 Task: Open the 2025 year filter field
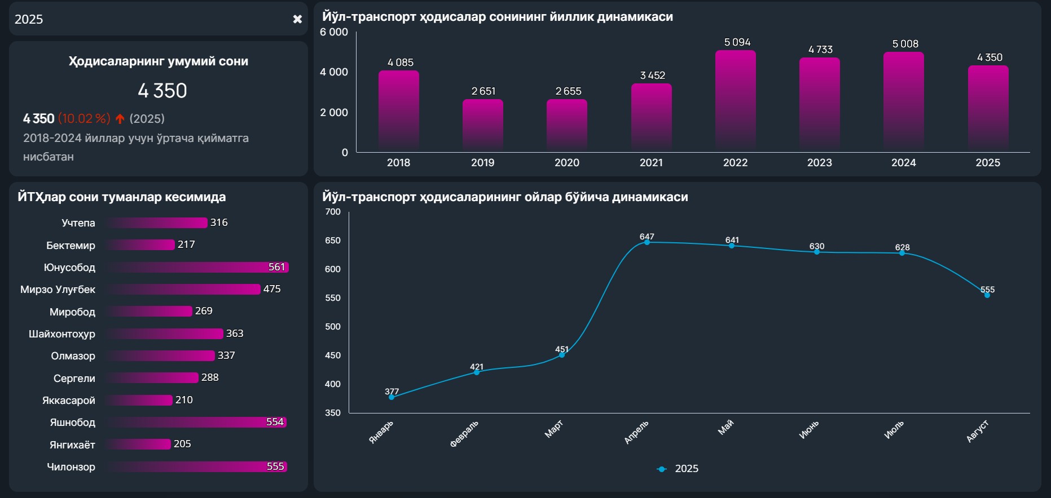(x=147, y=19)
